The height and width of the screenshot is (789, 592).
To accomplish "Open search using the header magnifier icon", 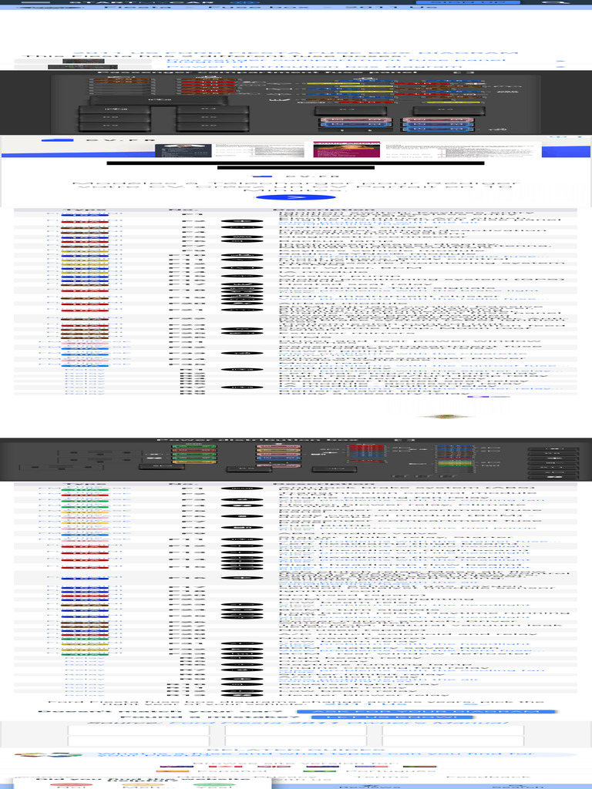I will coord(557,2).
